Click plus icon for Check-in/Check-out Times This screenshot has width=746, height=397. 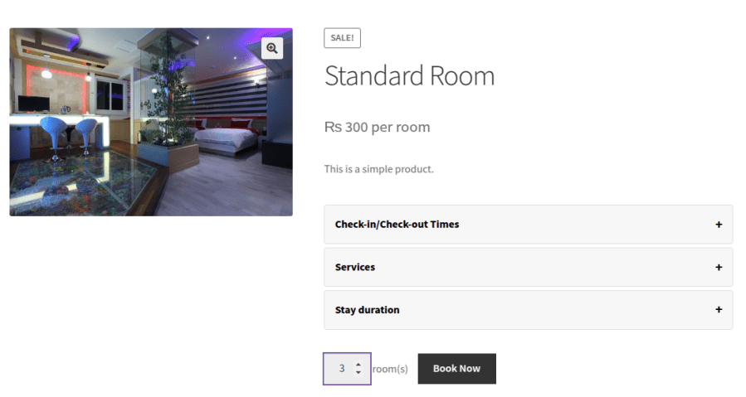[x=719, y=225]
